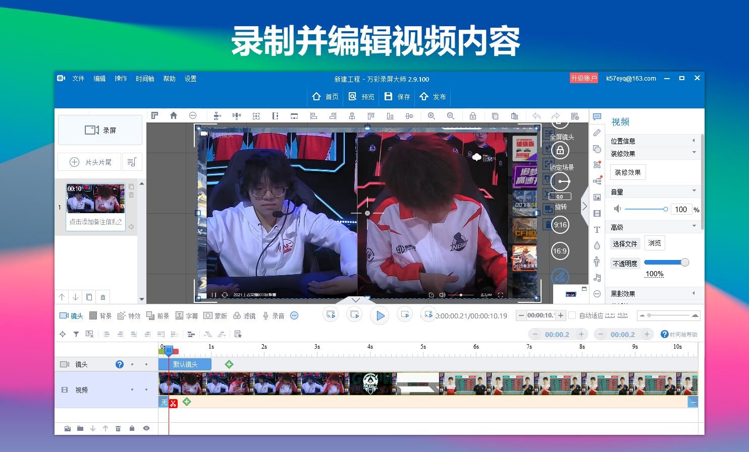Open the 文件 menu
The height and width of the screenshot is (452, 749).
click(78, 79)
